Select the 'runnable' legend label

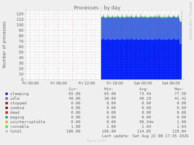pos(20,127)
